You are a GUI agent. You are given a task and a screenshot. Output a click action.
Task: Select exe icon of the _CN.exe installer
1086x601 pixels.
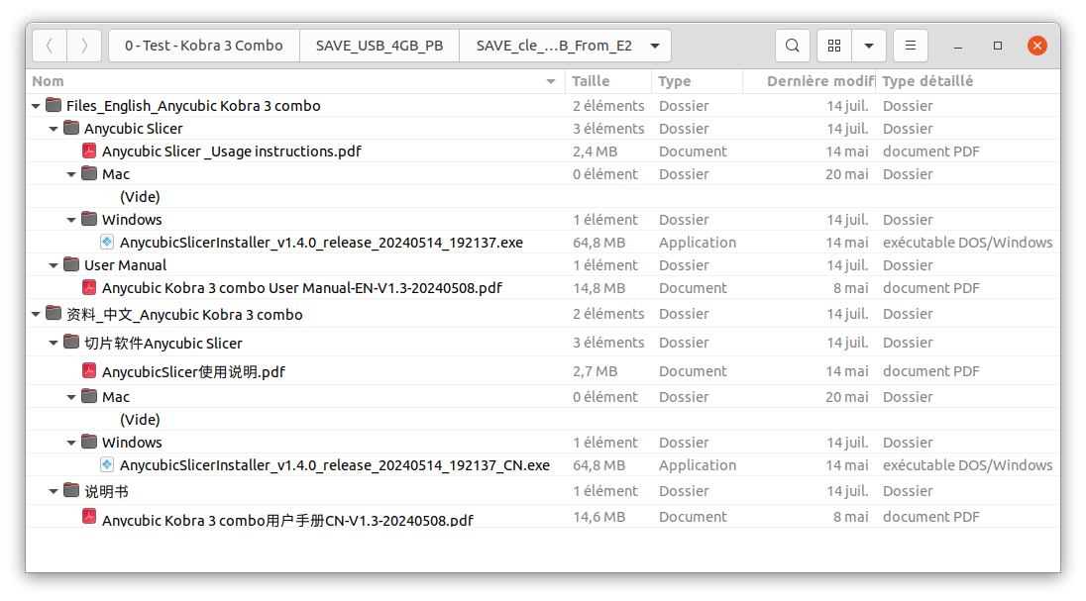point(107,464)
